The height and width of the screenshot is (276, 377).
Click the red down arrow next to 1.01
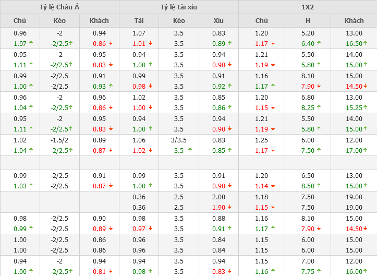click(150, 44)
